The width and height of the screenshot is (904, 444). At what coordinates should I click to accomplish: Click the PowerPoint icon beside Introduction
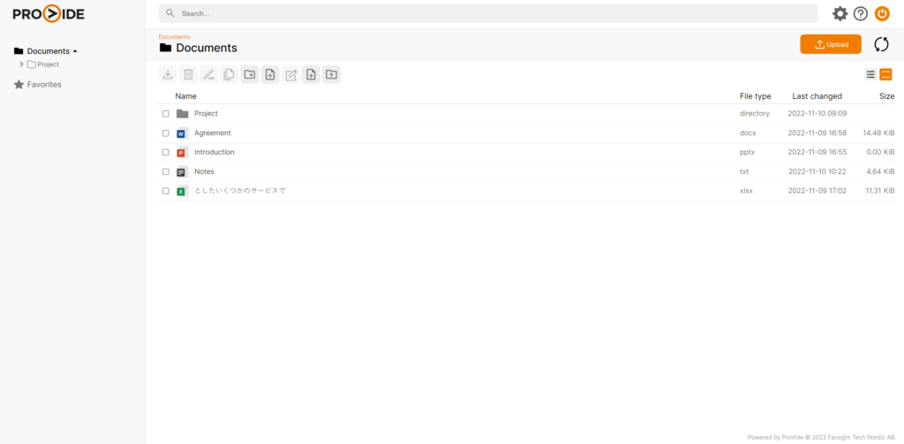pyautogui.click(x=182, y=152)
